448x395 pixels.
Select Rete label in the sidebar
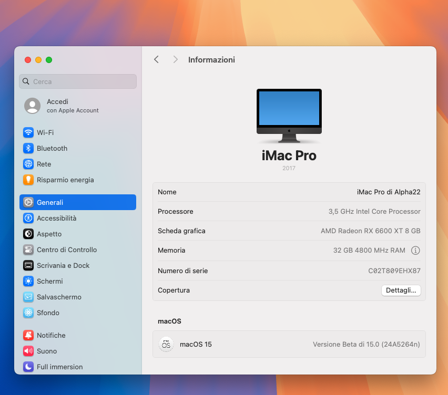tap(44, 164)
